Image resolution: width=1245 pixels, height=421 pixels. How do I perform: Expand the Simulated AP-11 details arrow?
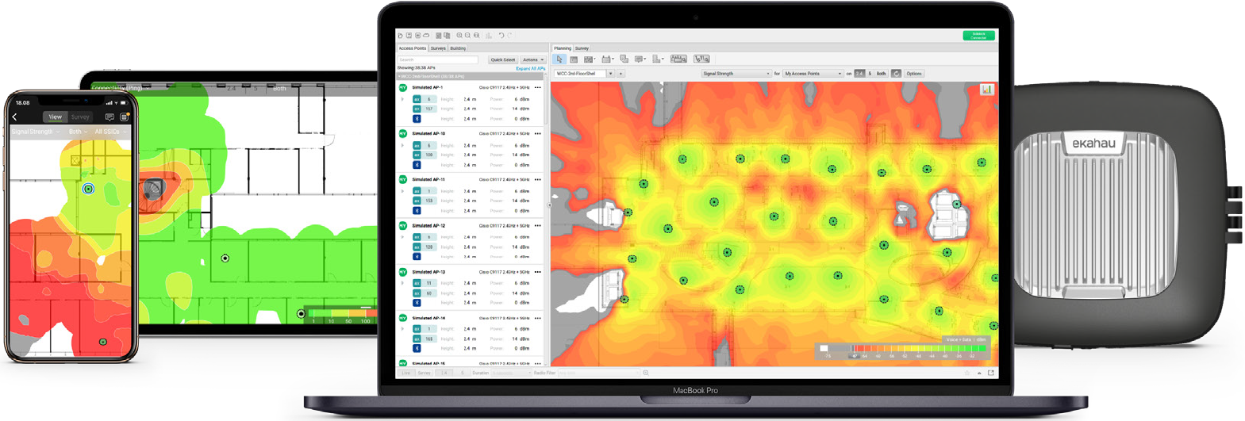coord(402,191)
